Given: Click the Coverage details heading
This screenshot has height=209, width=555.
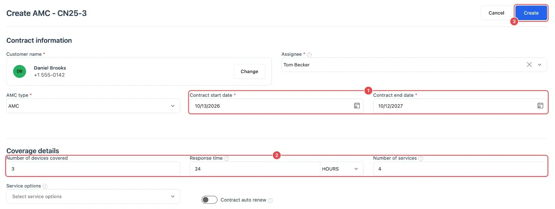Looking at the screenshot, I should (x=33, y=151).
